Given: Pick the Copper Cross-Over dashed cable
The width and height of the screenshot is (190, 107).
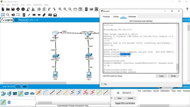Looking at the screenshot, I should coord(59,92).
